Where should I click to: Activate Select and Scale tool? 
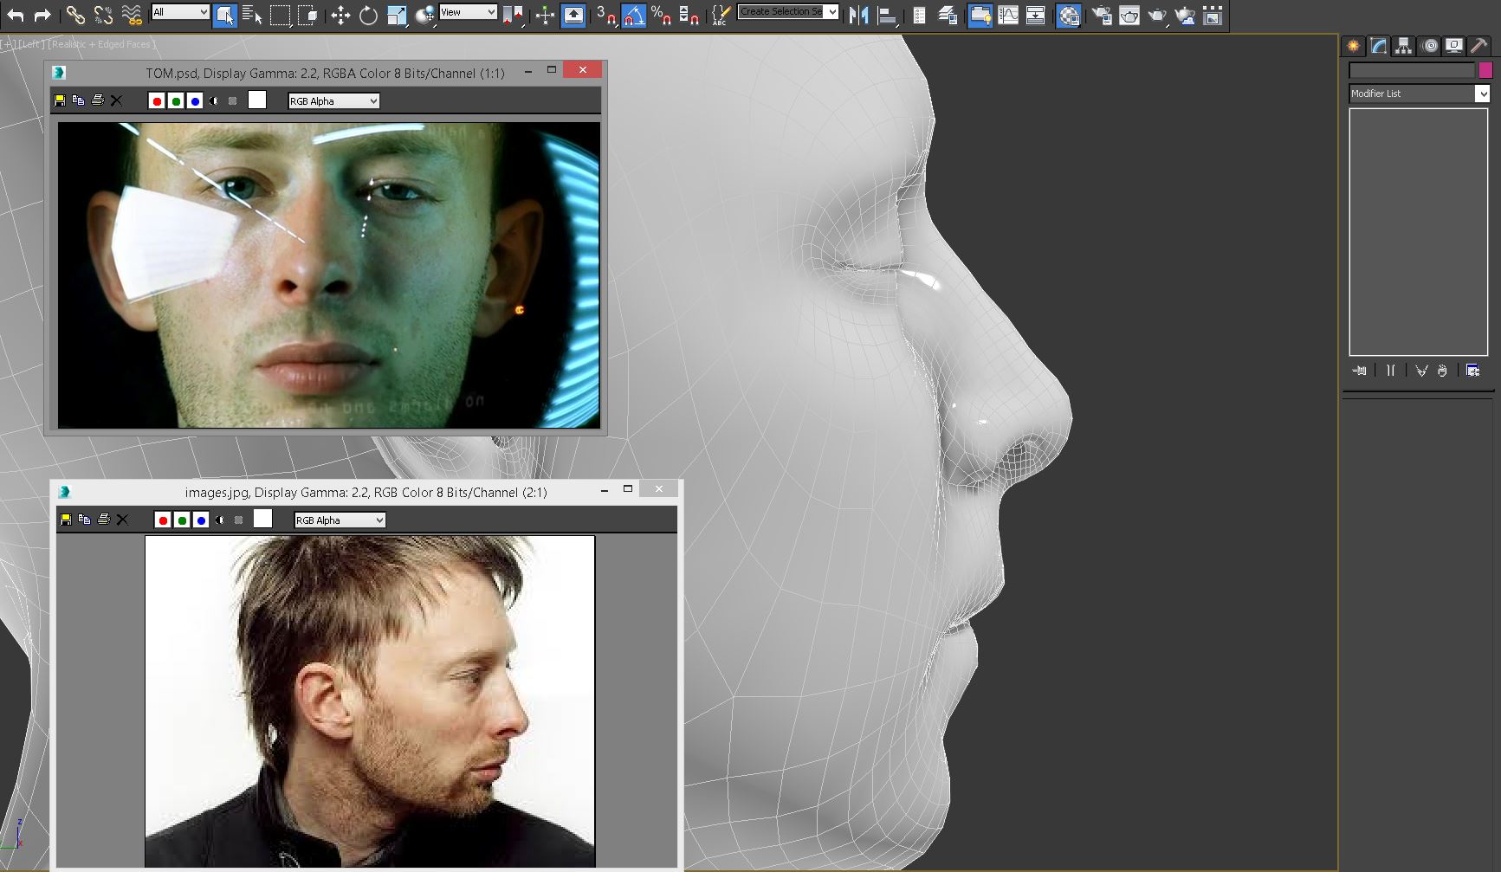pos(397,15)
